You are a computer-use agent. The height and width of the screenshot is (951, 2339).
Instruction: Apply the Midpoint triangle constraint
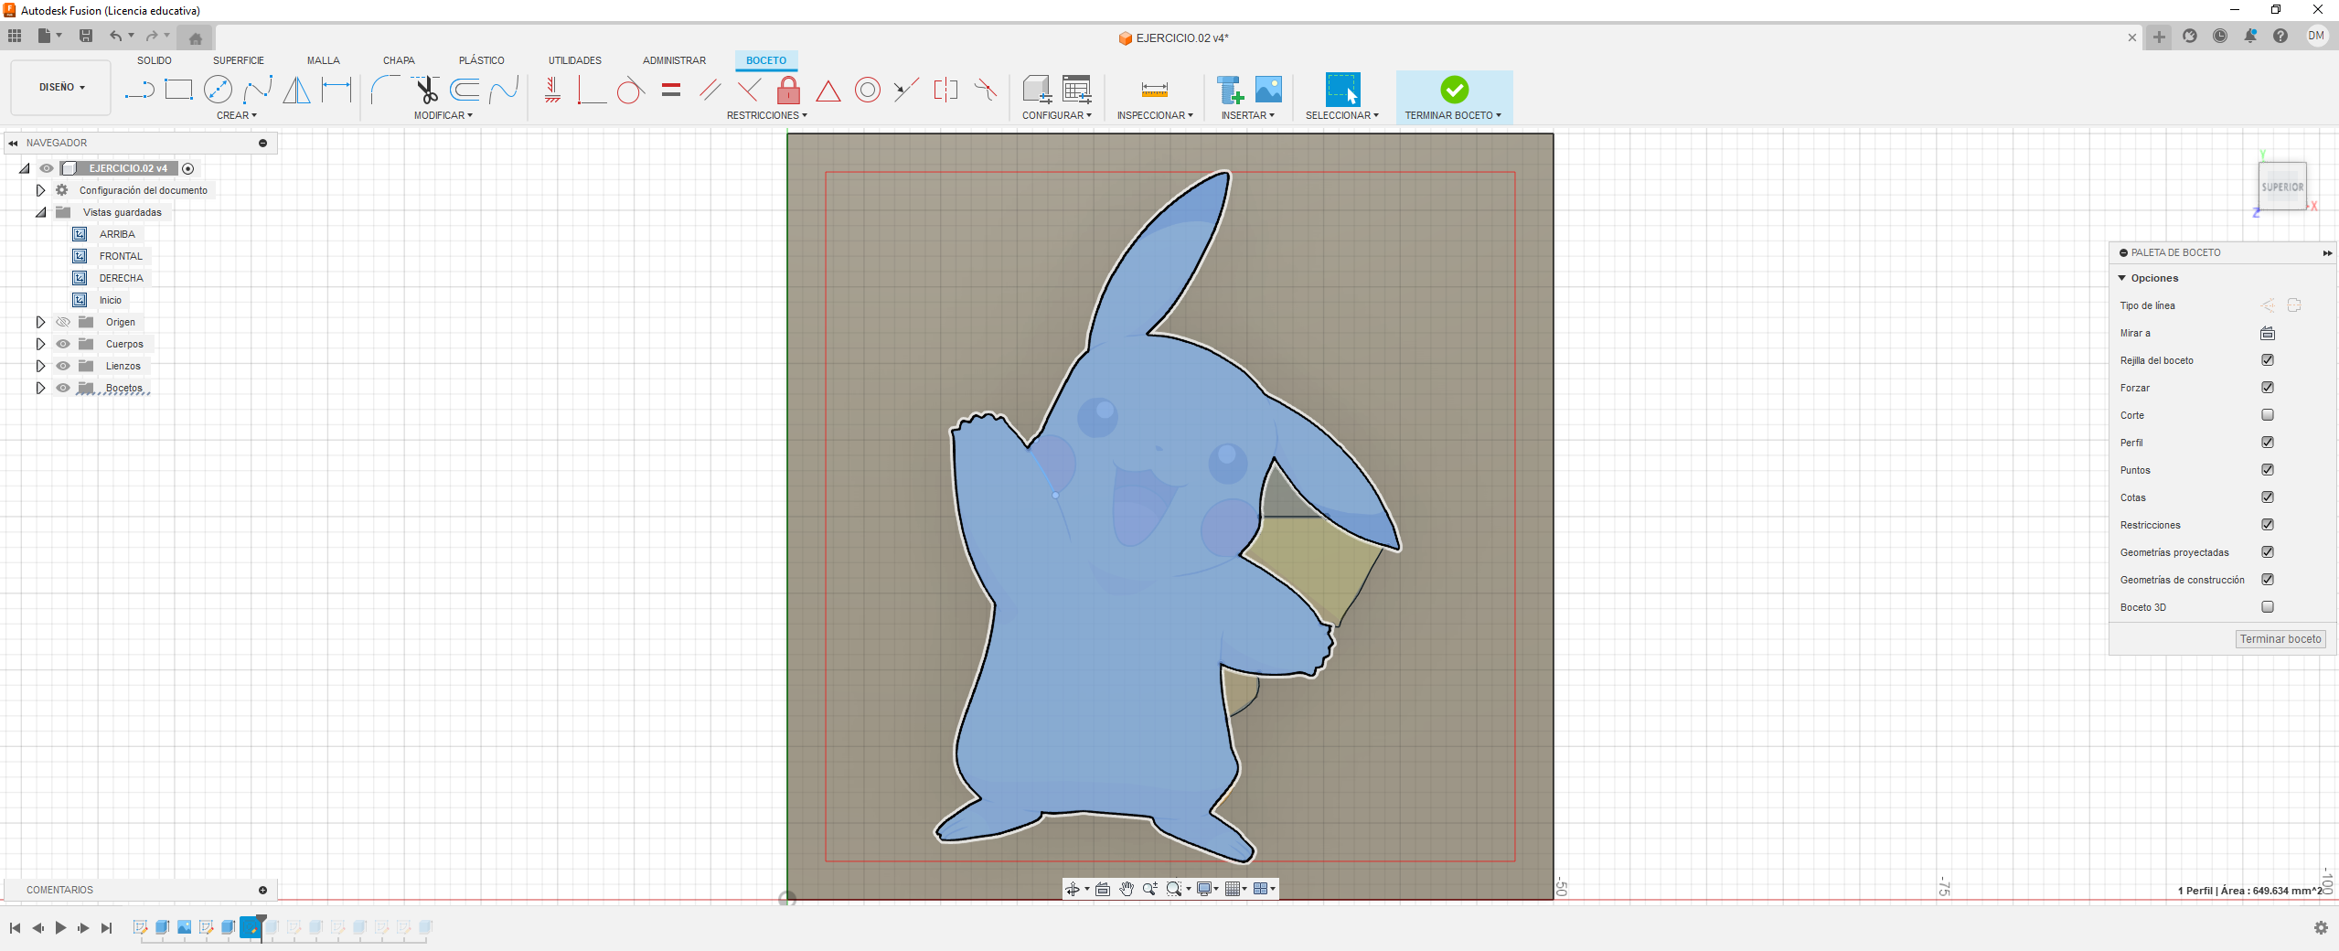[x=828, y=91]
